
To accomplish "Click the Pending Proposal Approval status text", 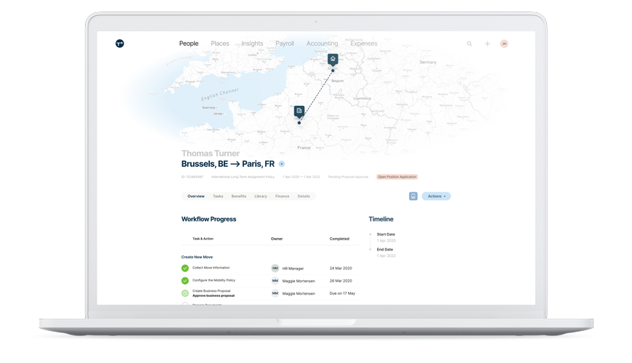I will coord(348,177).
